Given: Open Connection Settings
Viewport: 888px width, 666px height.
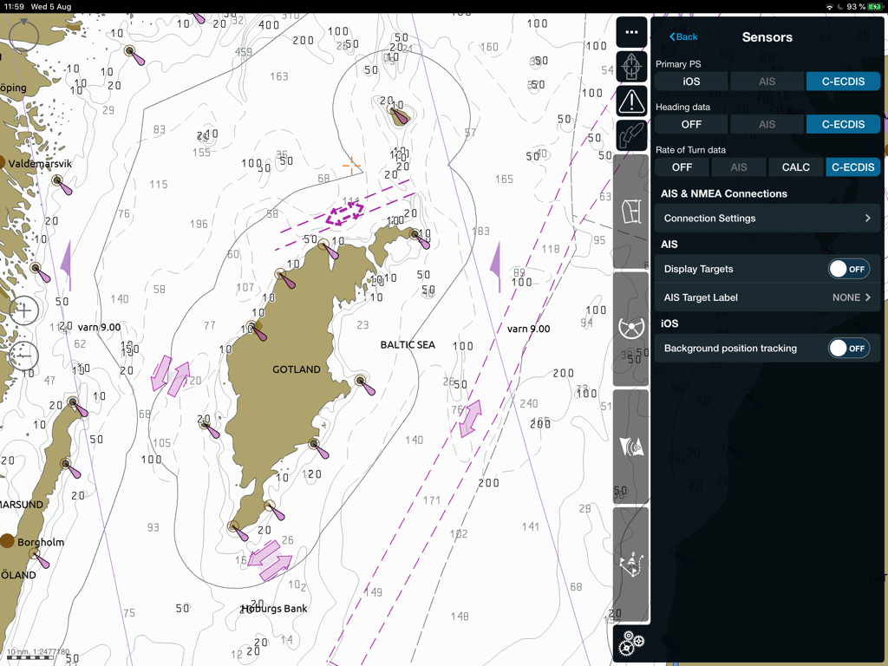Looking at the screenshot, I should pos(767,218).
